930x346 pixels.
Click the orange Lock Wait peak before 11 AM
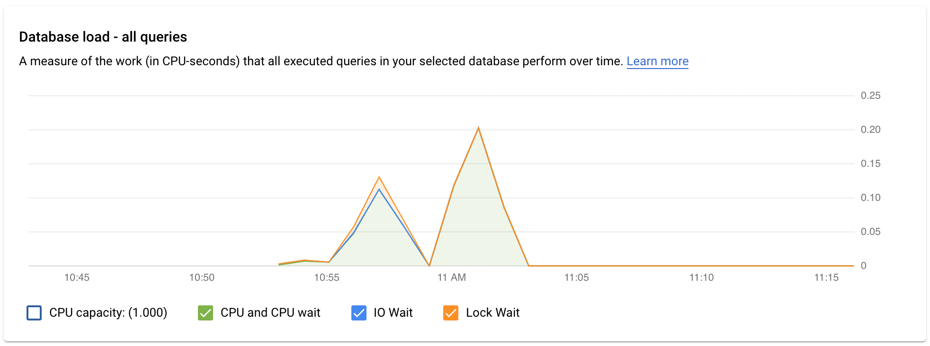click(x=379, y=177)
